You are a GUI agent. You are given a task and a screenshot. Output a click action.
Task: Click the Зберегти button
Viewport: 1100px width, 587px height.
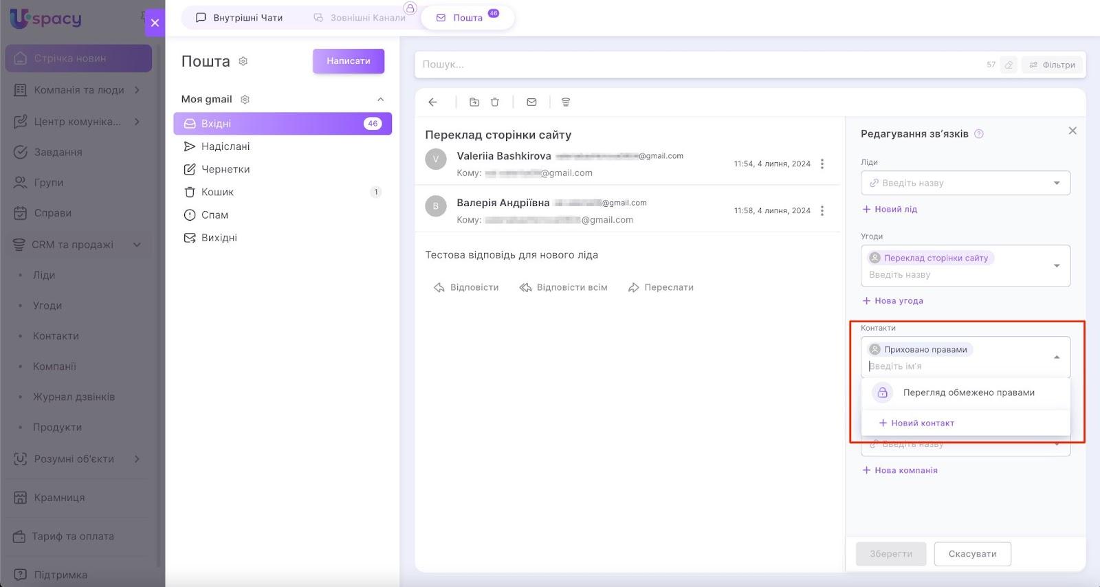891,554
